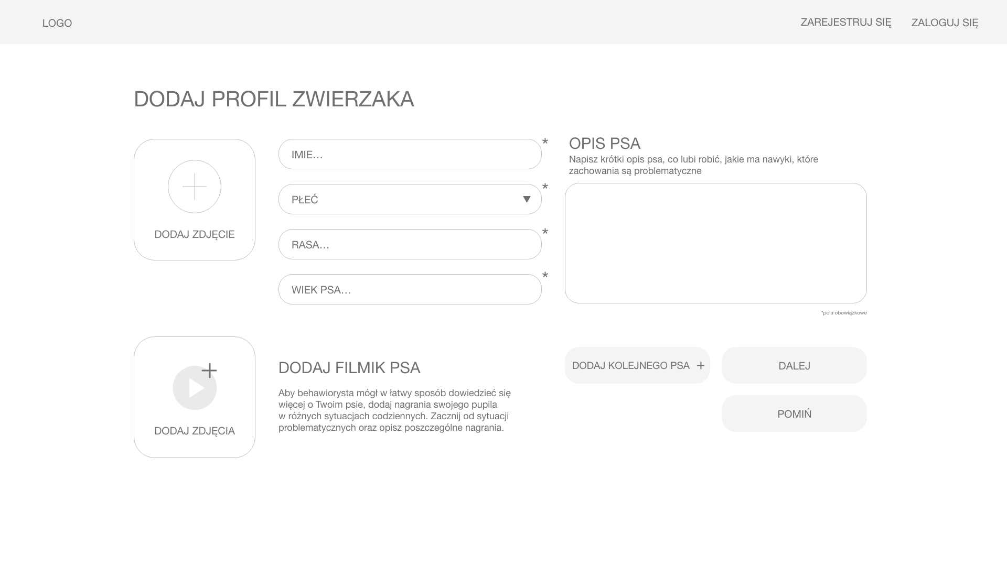Open the PŁEĆ dropdown arrow
Screen dimensions: 1007x566
pos(527,199)
